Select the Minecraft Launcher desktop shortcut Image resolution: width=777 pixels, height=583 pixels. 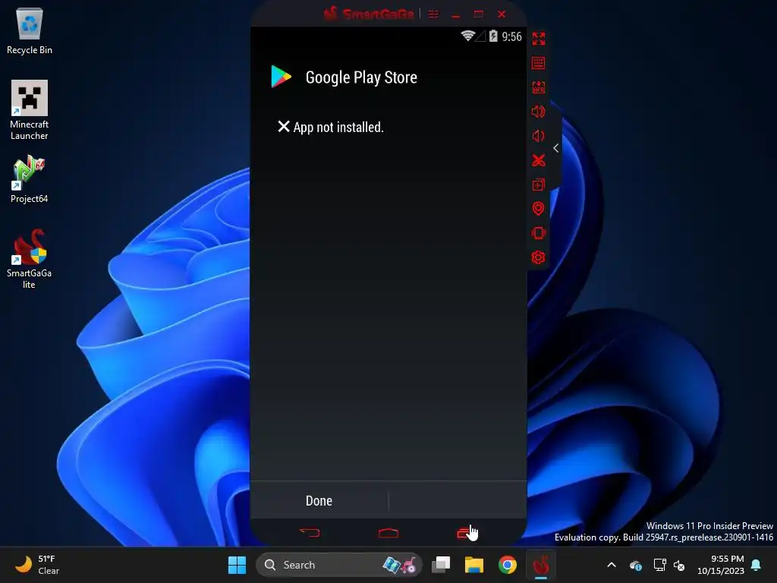[30, 110]
